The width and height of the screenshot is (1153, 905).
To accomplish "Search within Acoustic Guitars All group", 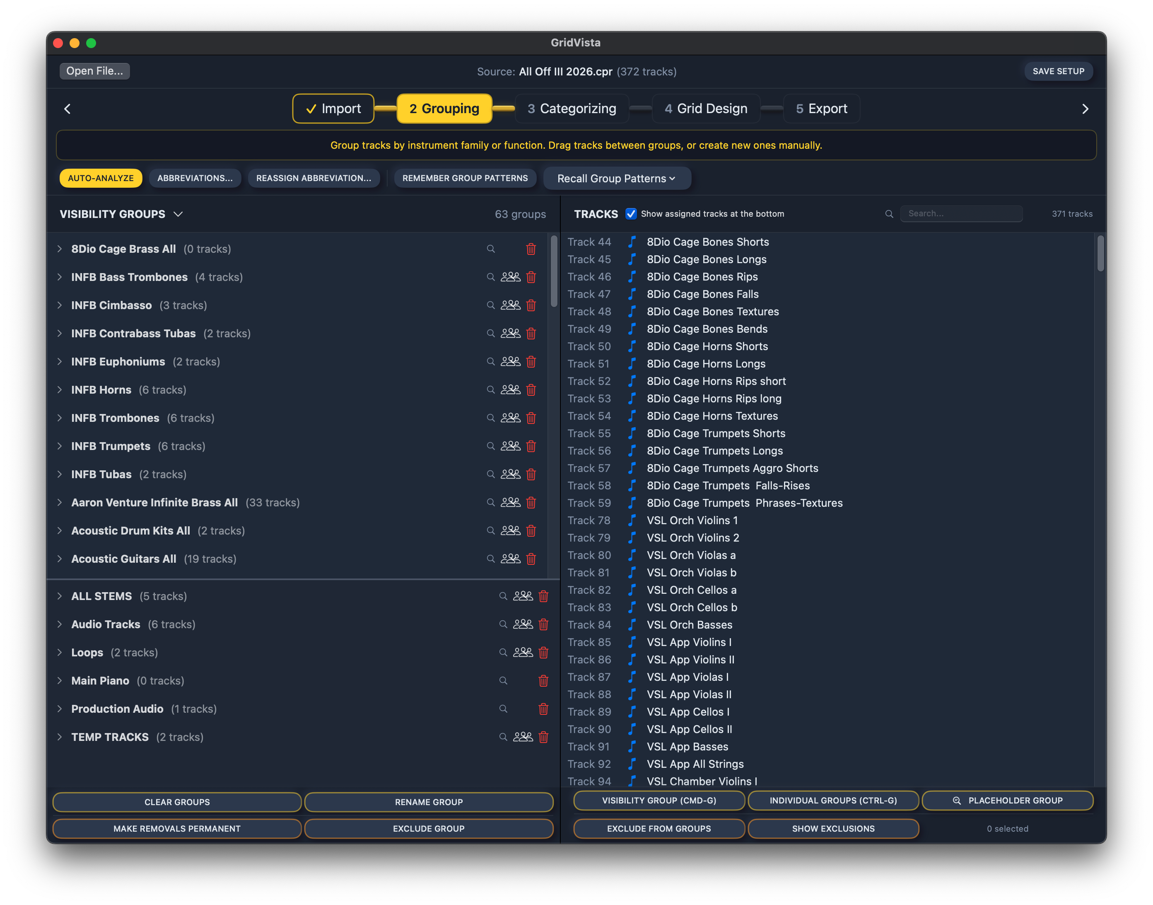I will pyautogui.click(x=490, y=559).
